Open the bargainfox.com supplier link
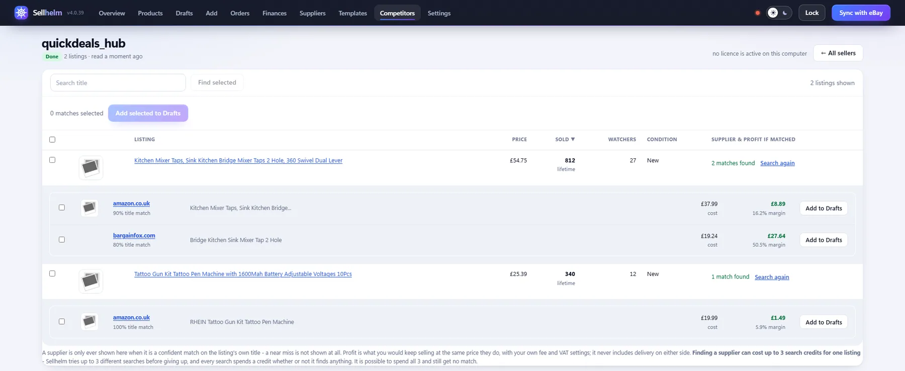The width and height of the screenshot is (905, 371). pos(134,235)
